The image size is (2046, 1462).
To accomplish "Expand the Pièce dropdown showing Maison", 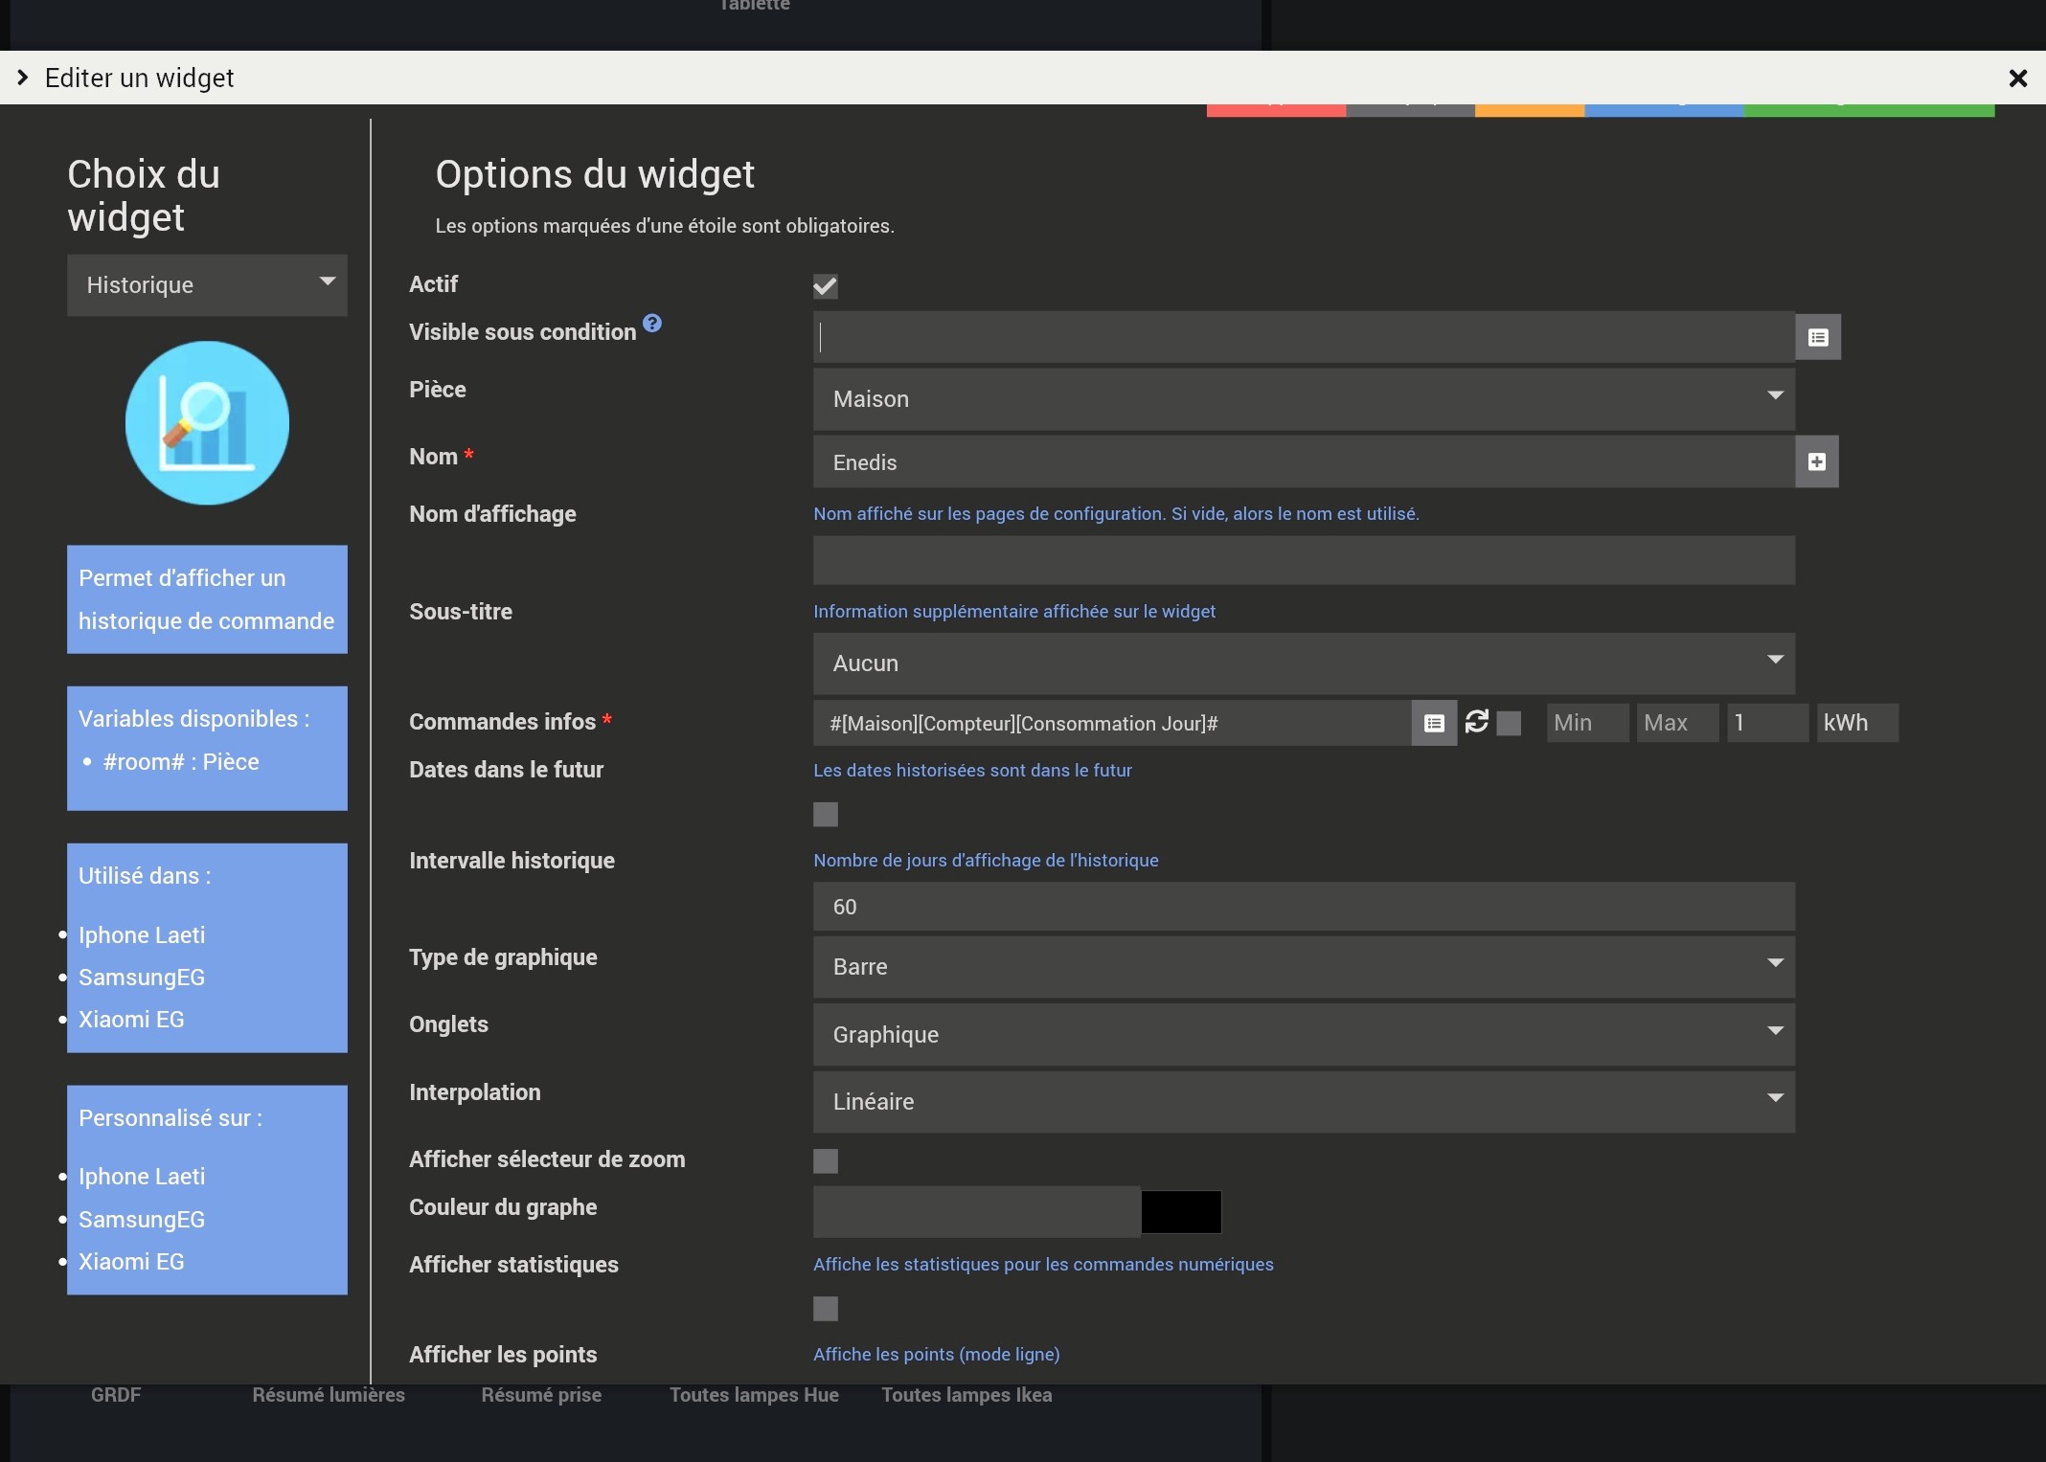I will click(1303, 399).
